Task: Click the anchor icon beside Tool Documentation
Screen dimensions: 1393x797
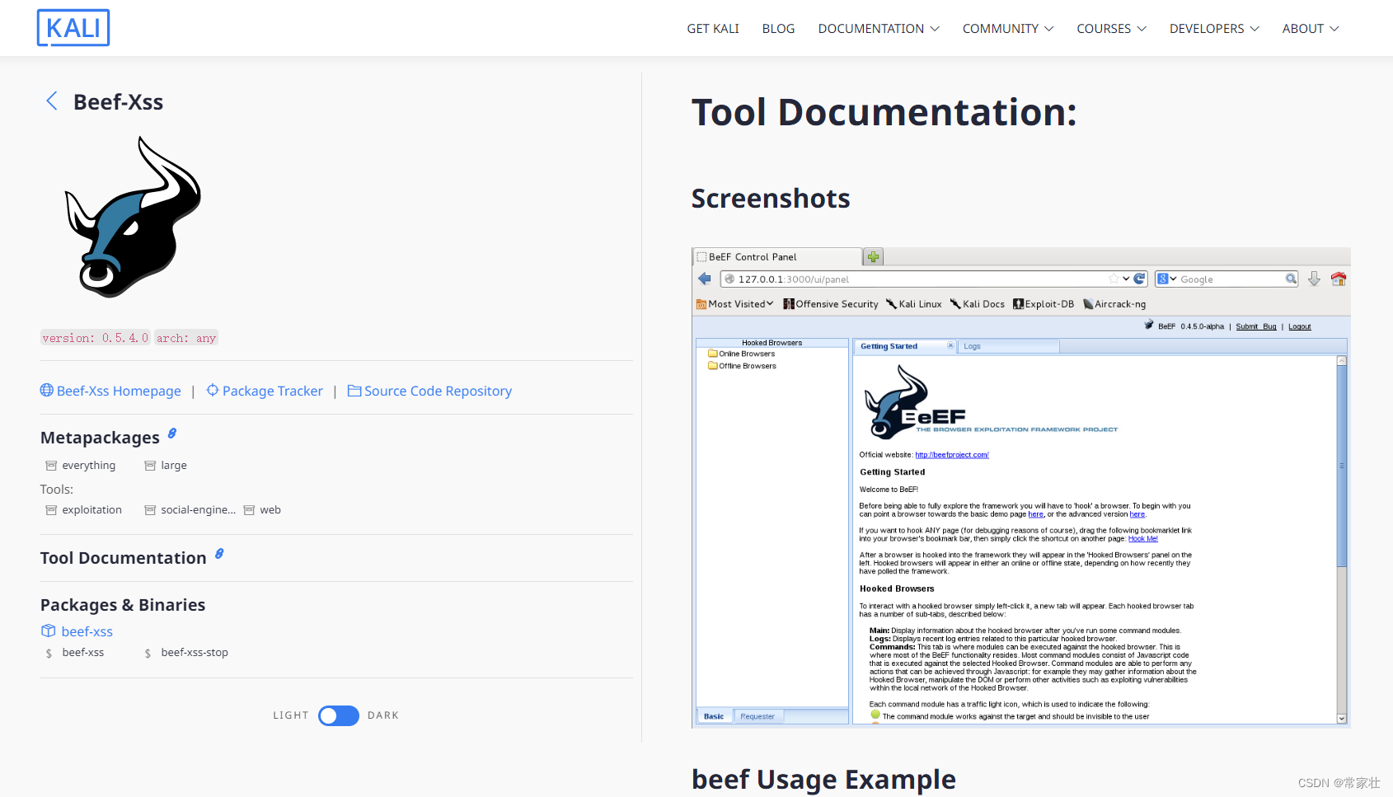Action: point(219,554)
